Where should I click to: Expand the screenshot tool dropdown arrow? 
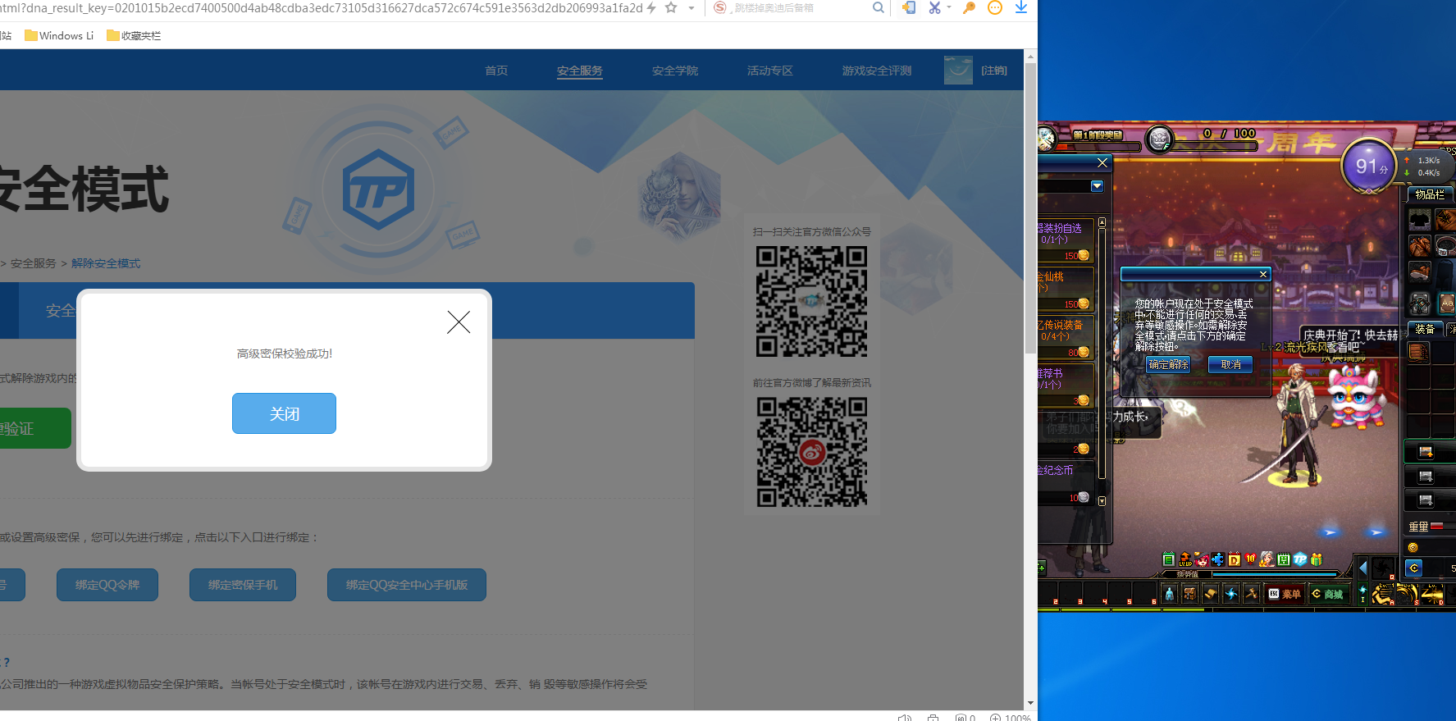pos(949,8)
